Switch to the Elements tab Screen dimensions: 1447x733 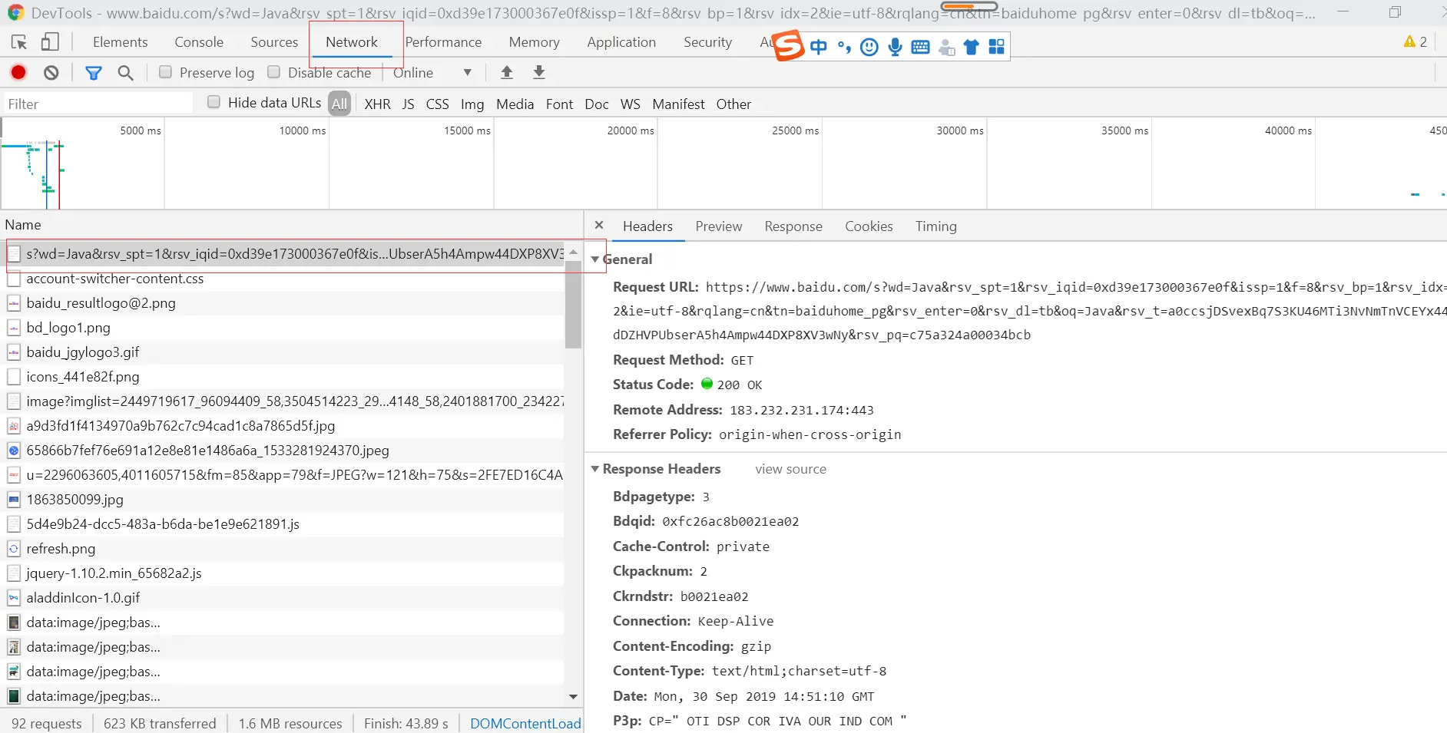pos(120,42)
